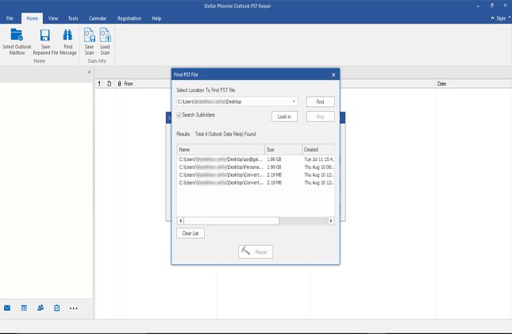Click the Save Scan icon
This screenshot has width=512, height=334.
[x=89, y=35]
